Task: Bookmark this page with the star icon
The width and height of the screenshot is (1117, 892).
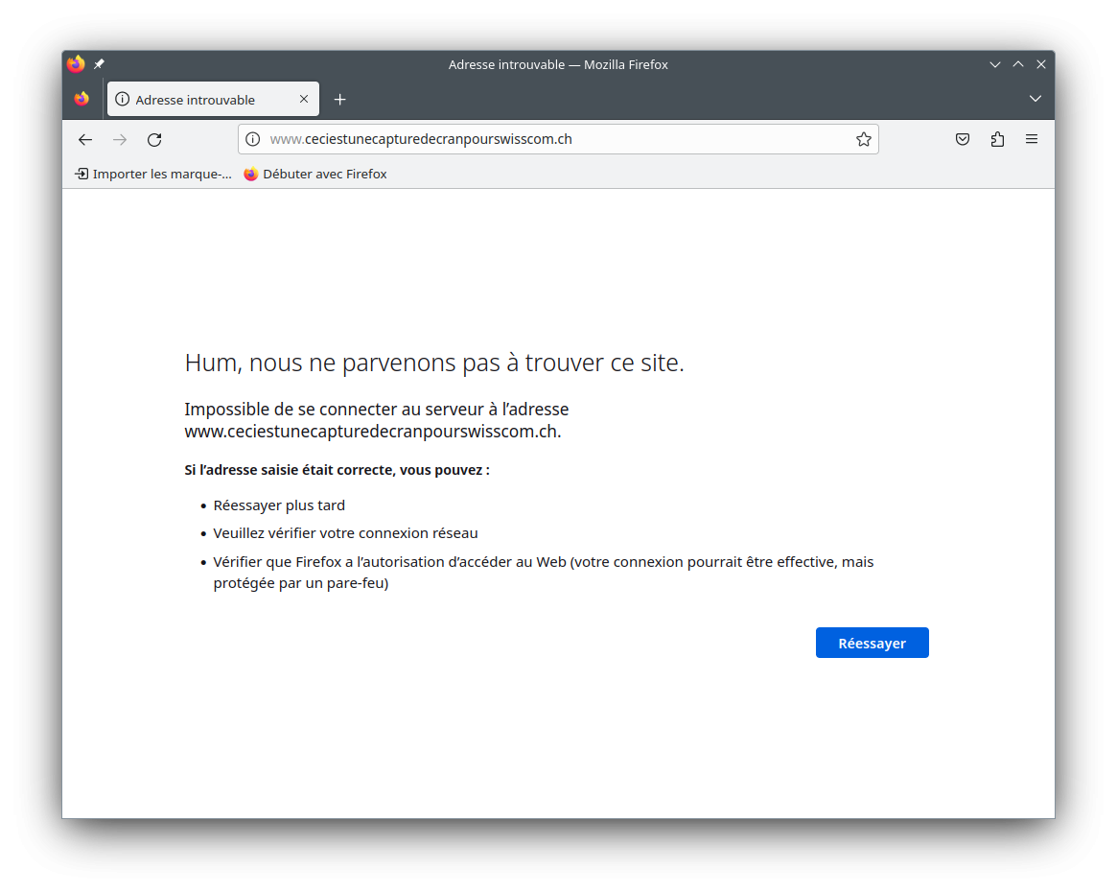Action: [863, 139]
